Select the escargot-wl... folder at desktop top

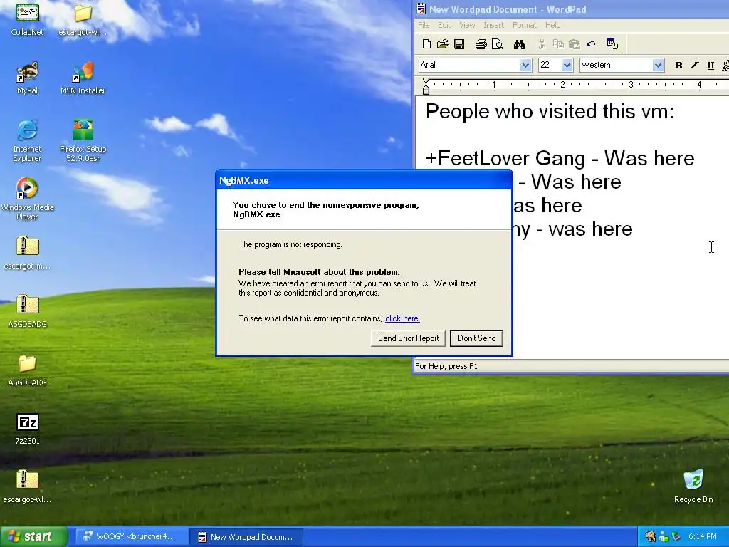point(83,19)
